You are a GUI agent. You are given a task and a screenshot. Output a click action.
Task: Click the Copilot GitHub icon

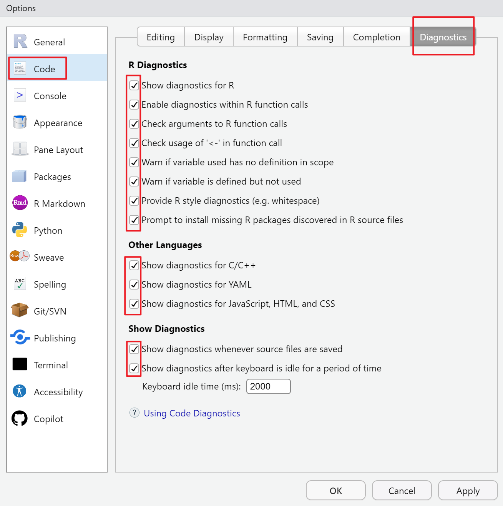[x=20, y=418]
